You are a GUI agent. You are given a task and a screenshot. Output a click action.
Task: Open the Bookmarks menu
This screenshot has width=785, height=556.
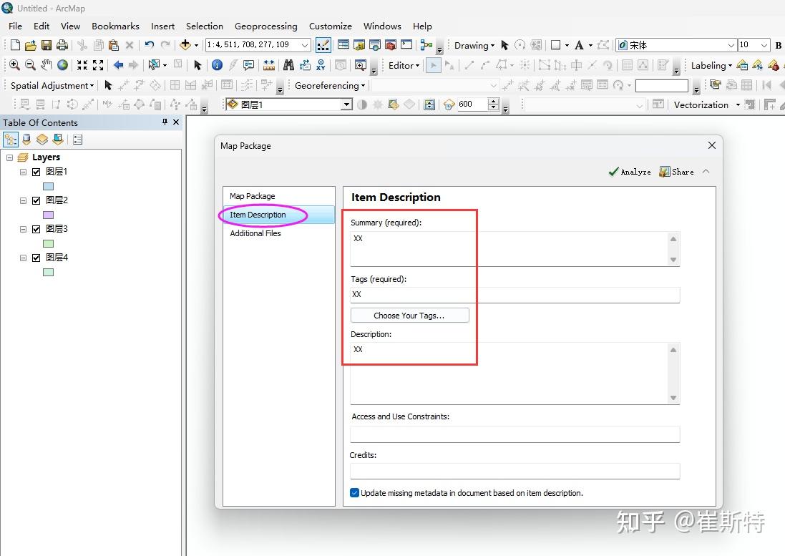click(x=115, y=26)
